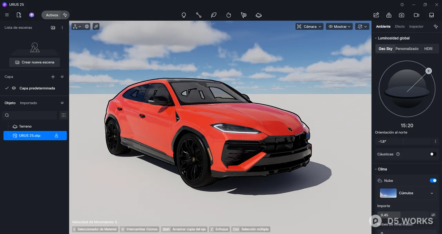Select the cursor interaction tool icon

pos(244,15)
